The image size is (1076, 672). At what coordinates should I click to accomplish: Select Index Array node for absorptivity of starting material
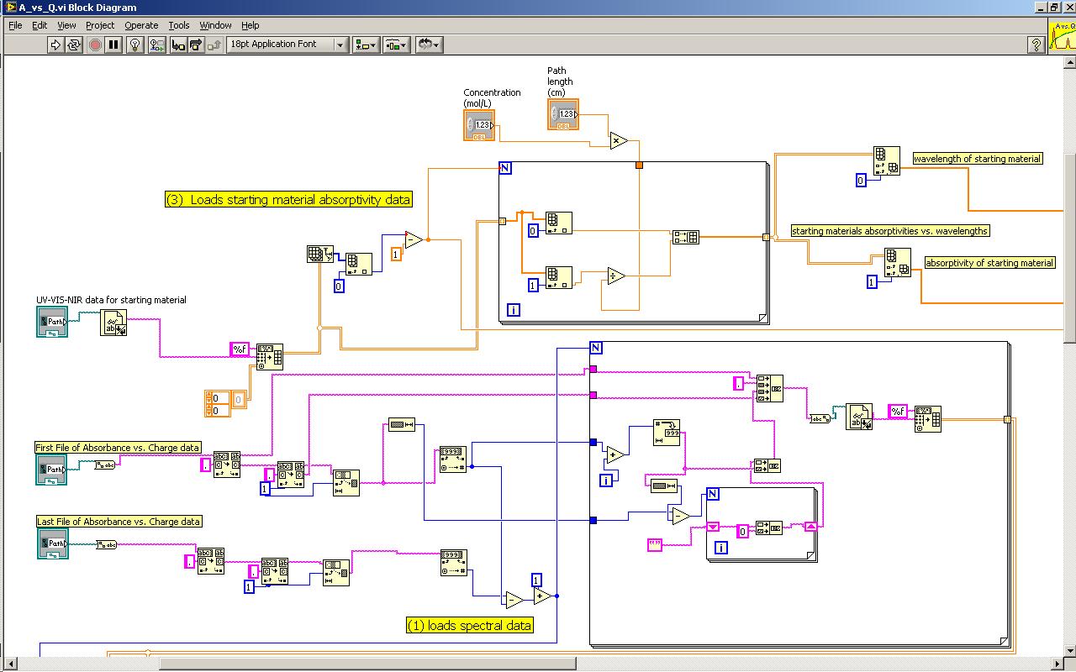click(x=898, y=262)
